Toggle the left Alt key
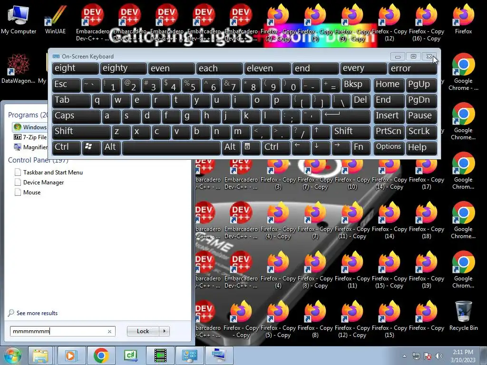This screenshot has width=487, height=365. (111, 148)
